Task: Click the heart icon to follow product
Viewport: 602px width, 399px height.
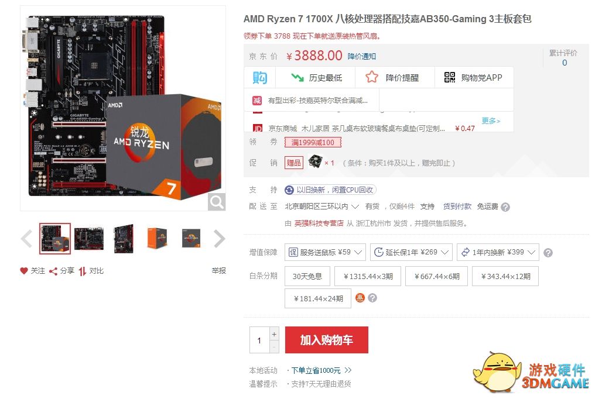Action: (x=24, y=271)
